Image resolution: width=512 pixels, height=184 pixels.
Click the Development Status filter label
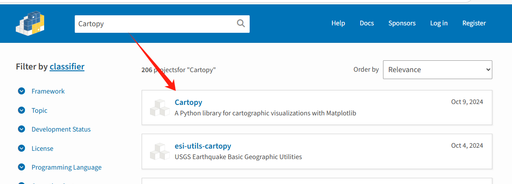tap(61, 129)
